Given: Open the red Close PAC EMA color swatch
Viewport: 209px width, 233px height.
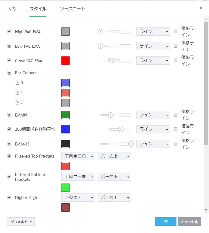Looking at the screenshot, I should pyautogui.click(x=65, y=61).
